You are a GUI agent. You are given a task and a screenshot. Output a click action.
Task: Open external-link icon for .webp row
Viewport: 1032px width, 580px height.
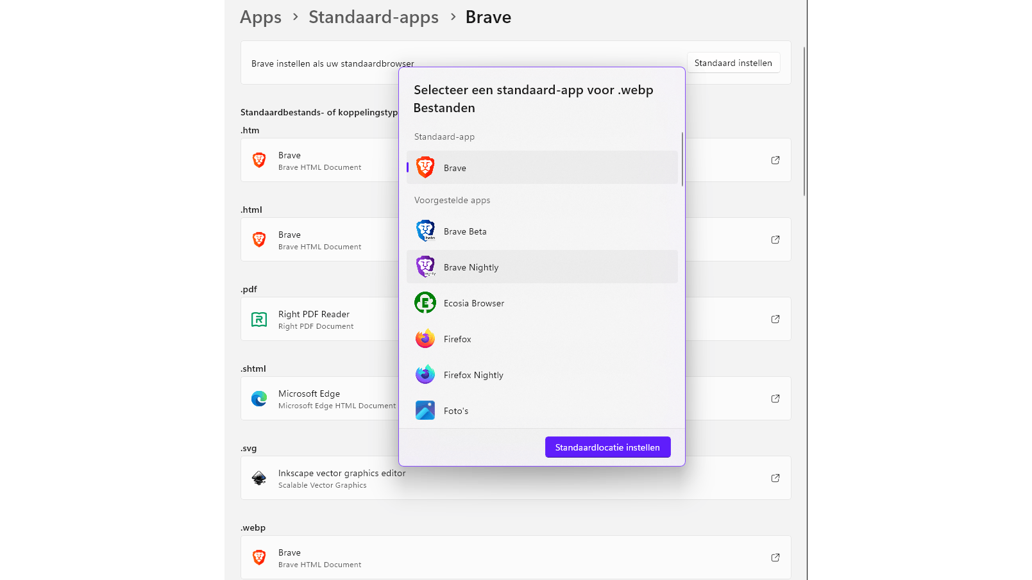click(x=775, y=558)
